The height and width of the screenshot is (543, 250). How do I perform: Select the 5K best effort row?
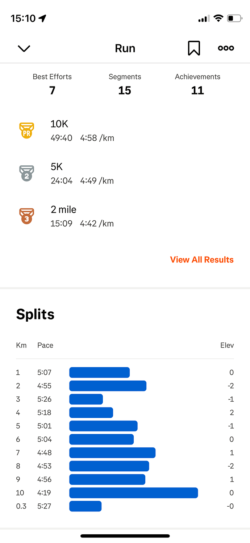[82, 173]
